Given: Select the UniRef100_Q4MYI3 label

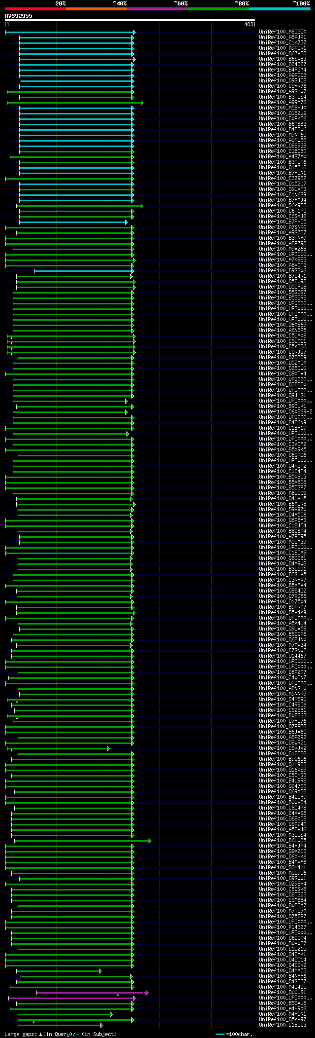Looking at the screenshot, I should 283,971.
